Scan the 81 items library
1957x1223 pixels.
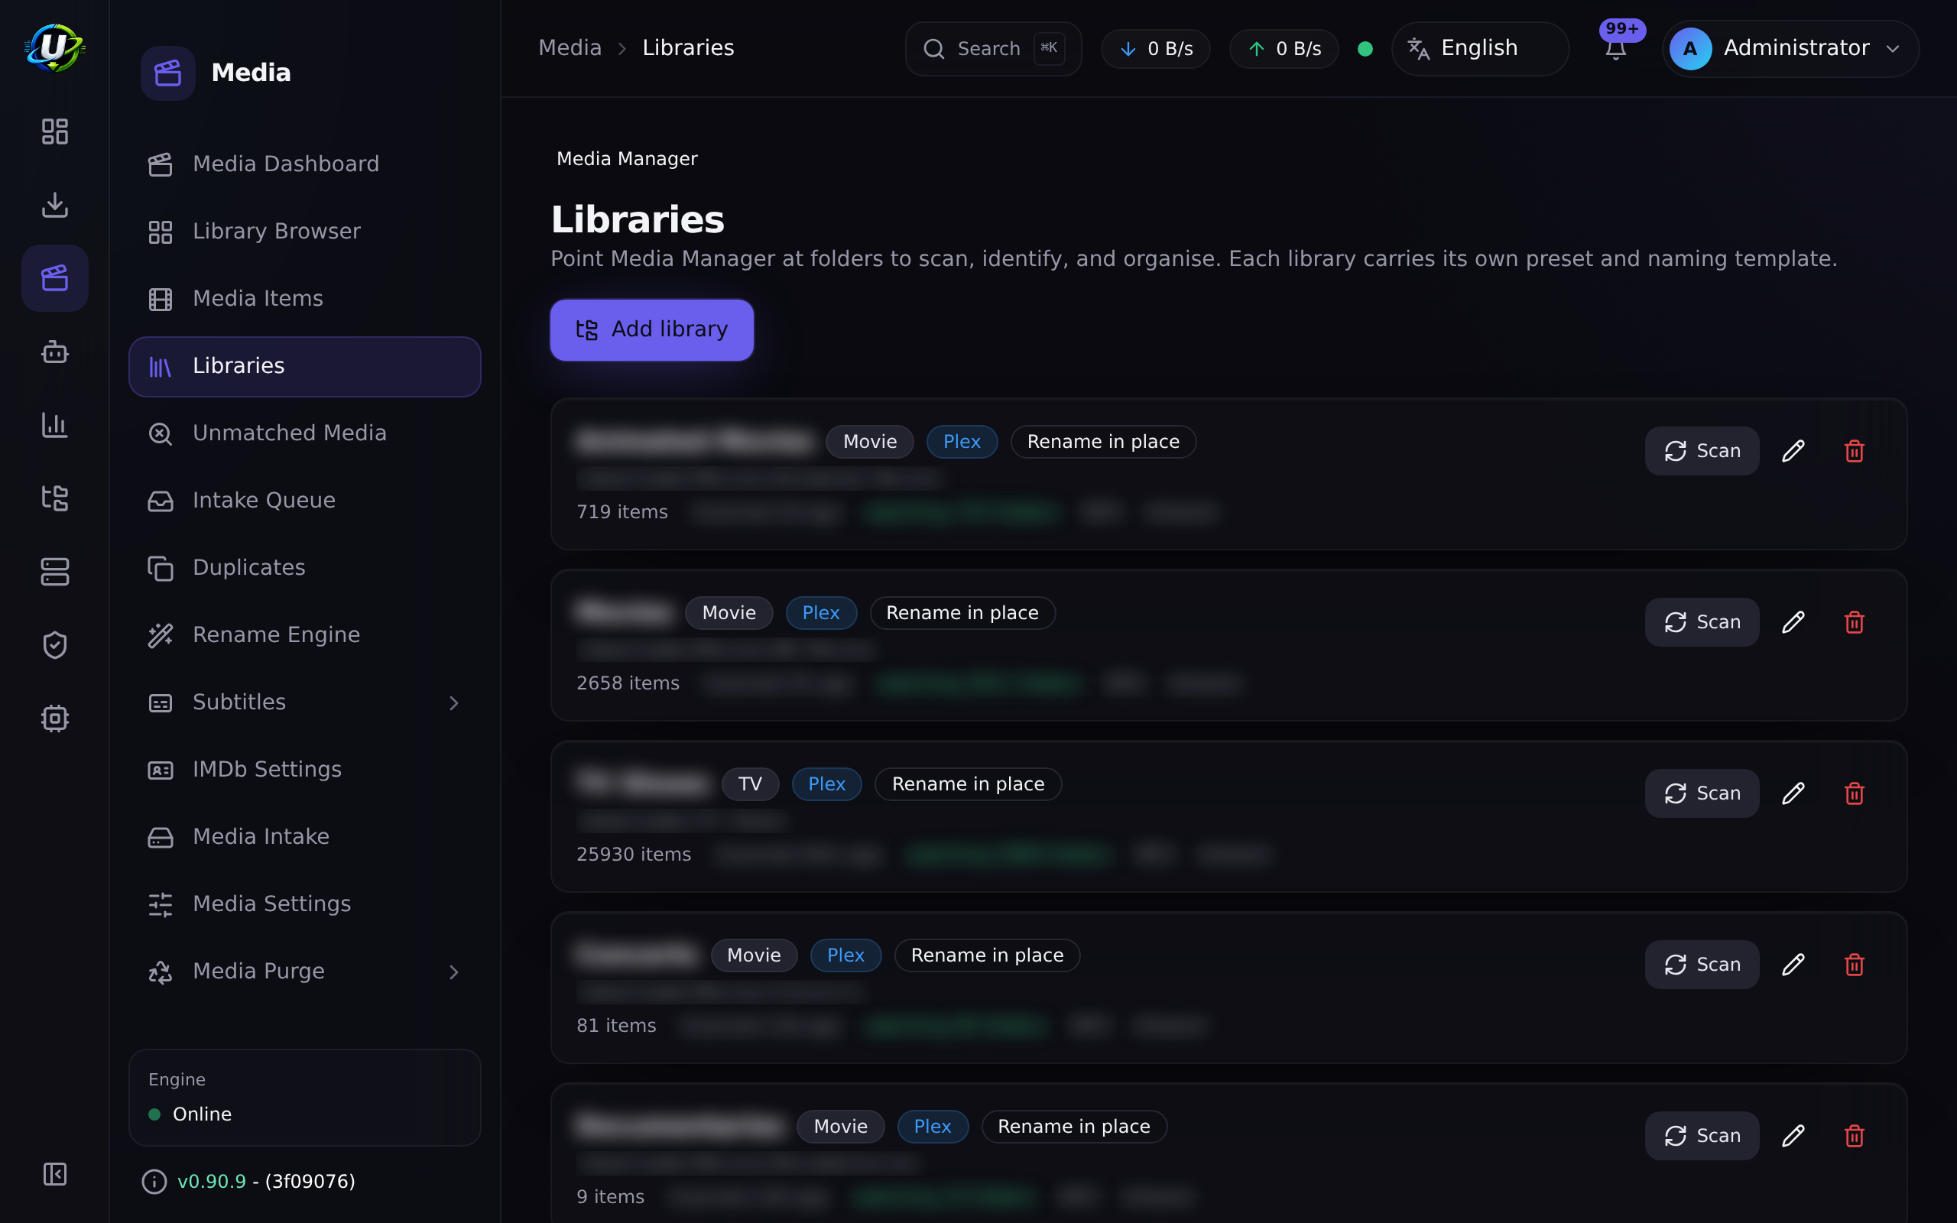(x=1702, y=965)
